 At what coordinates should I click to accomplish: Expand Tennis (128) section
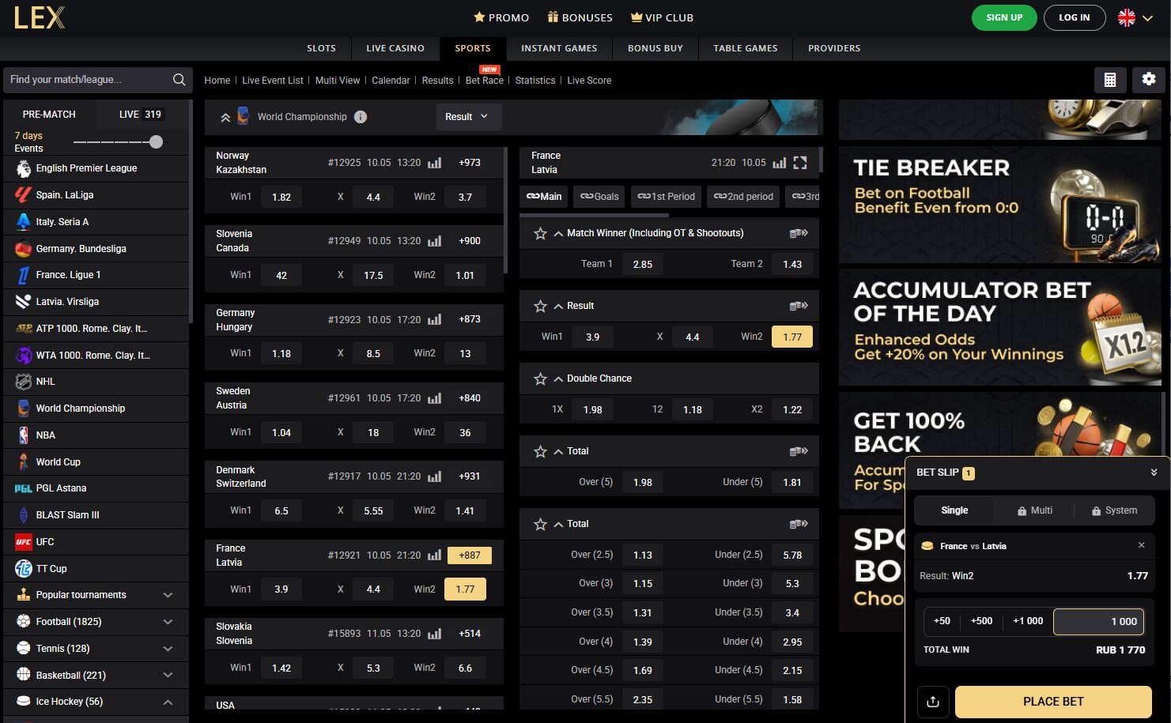pos(168,649)
